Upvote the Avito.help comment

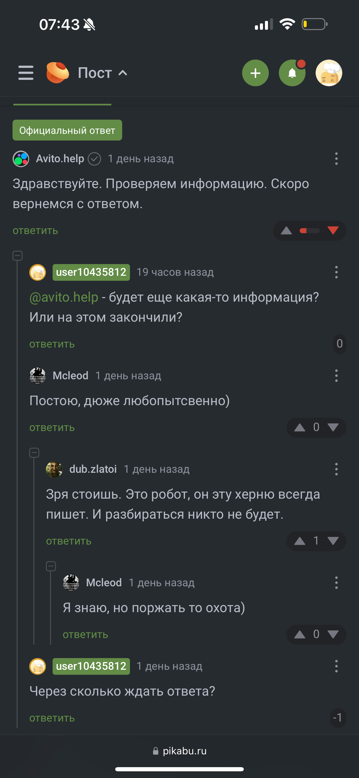click(286, 231)
